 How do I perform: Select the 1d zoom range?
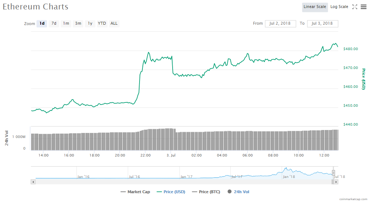coord(42,24)
